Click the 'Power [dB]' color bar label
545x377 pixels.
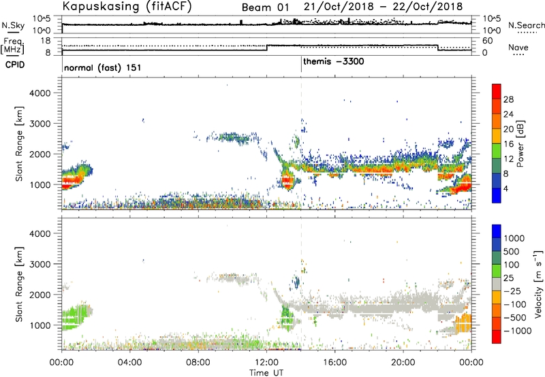(520, 144)
